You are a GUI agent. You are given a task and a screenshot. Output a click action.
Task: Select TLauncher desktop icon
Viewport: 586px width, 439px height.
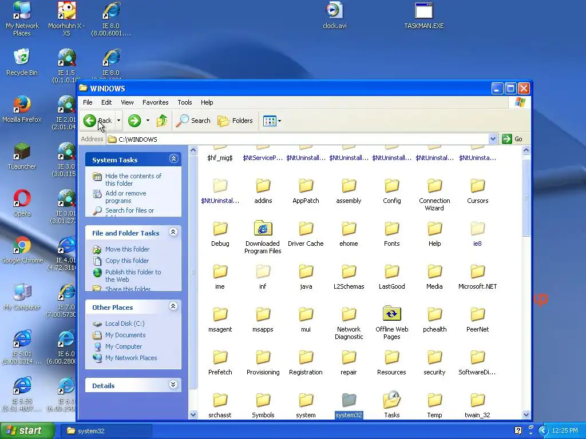[22, 156]
